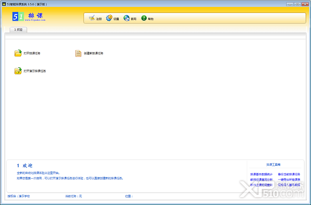Click the status text '授权给：演示学校'
The image size is (311, 205).
pyautogui.click(x=19, y=196)
